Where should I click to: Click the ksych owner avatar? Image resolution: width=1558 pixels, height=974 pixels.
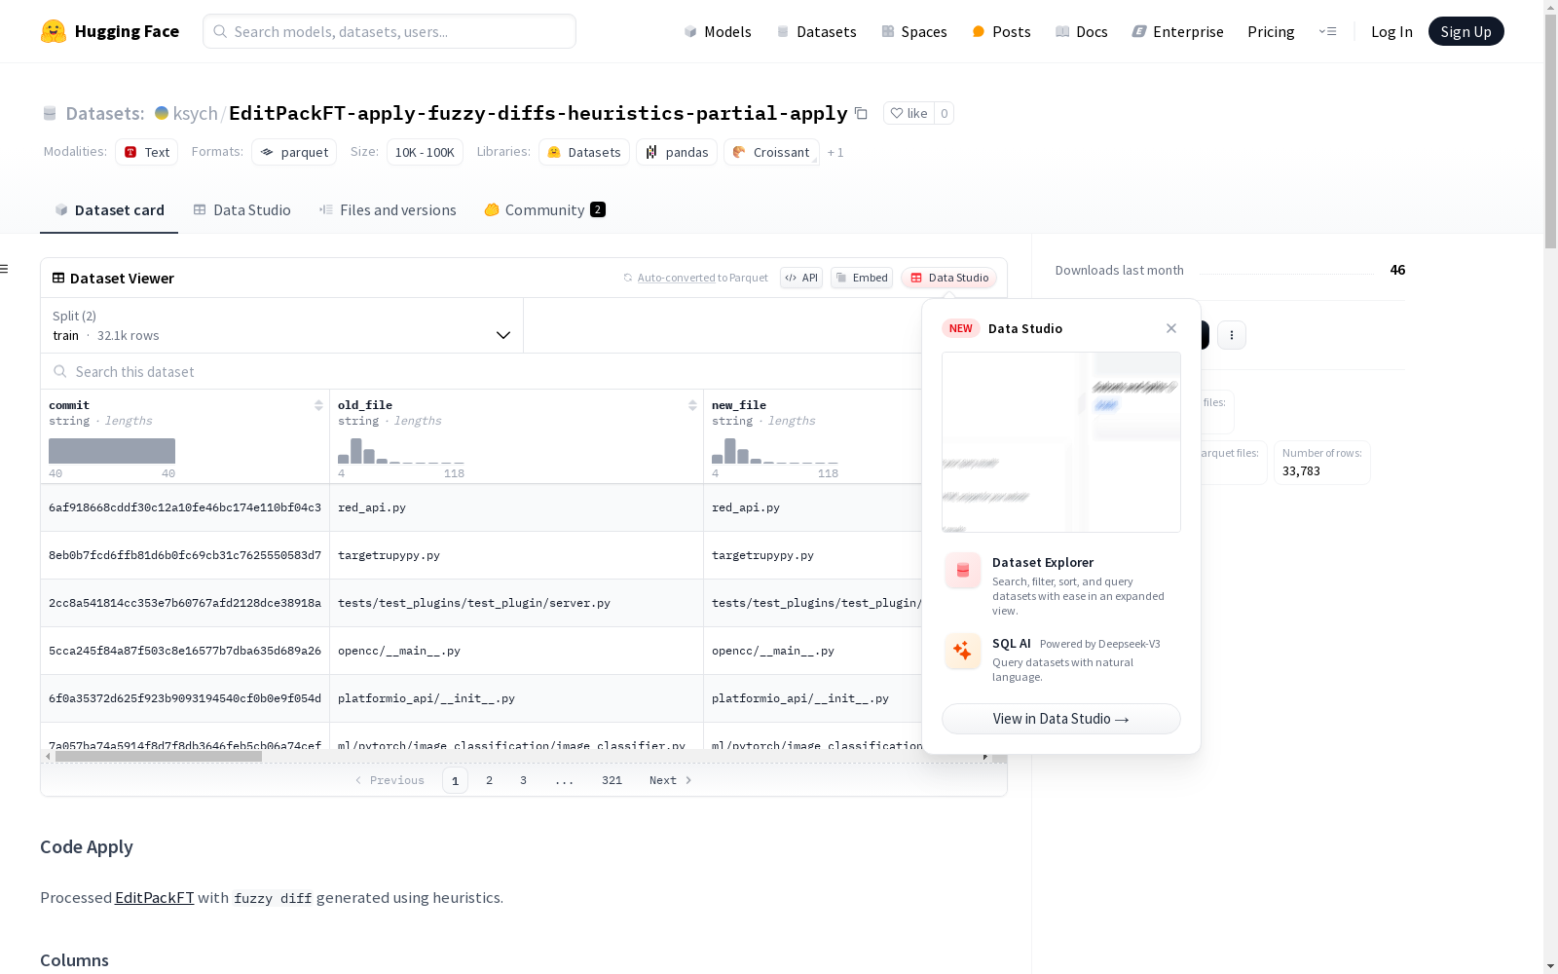pyautogui.click(x=162, y=113)
